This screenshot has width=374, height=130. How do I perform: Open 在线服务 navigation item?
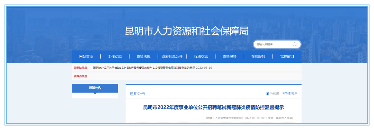tap(258, 57)
